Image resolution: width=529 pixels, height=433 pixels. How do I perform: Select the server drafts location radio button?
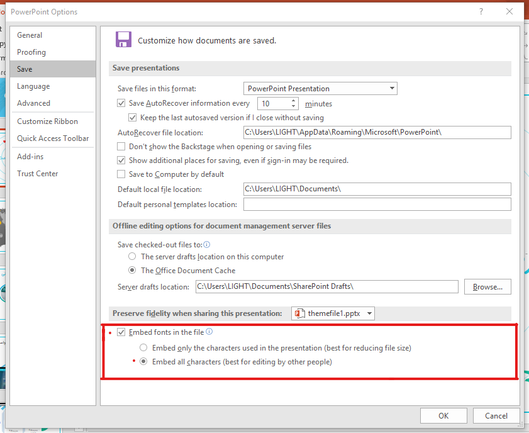pyautogui.click(x=132, y=257)
